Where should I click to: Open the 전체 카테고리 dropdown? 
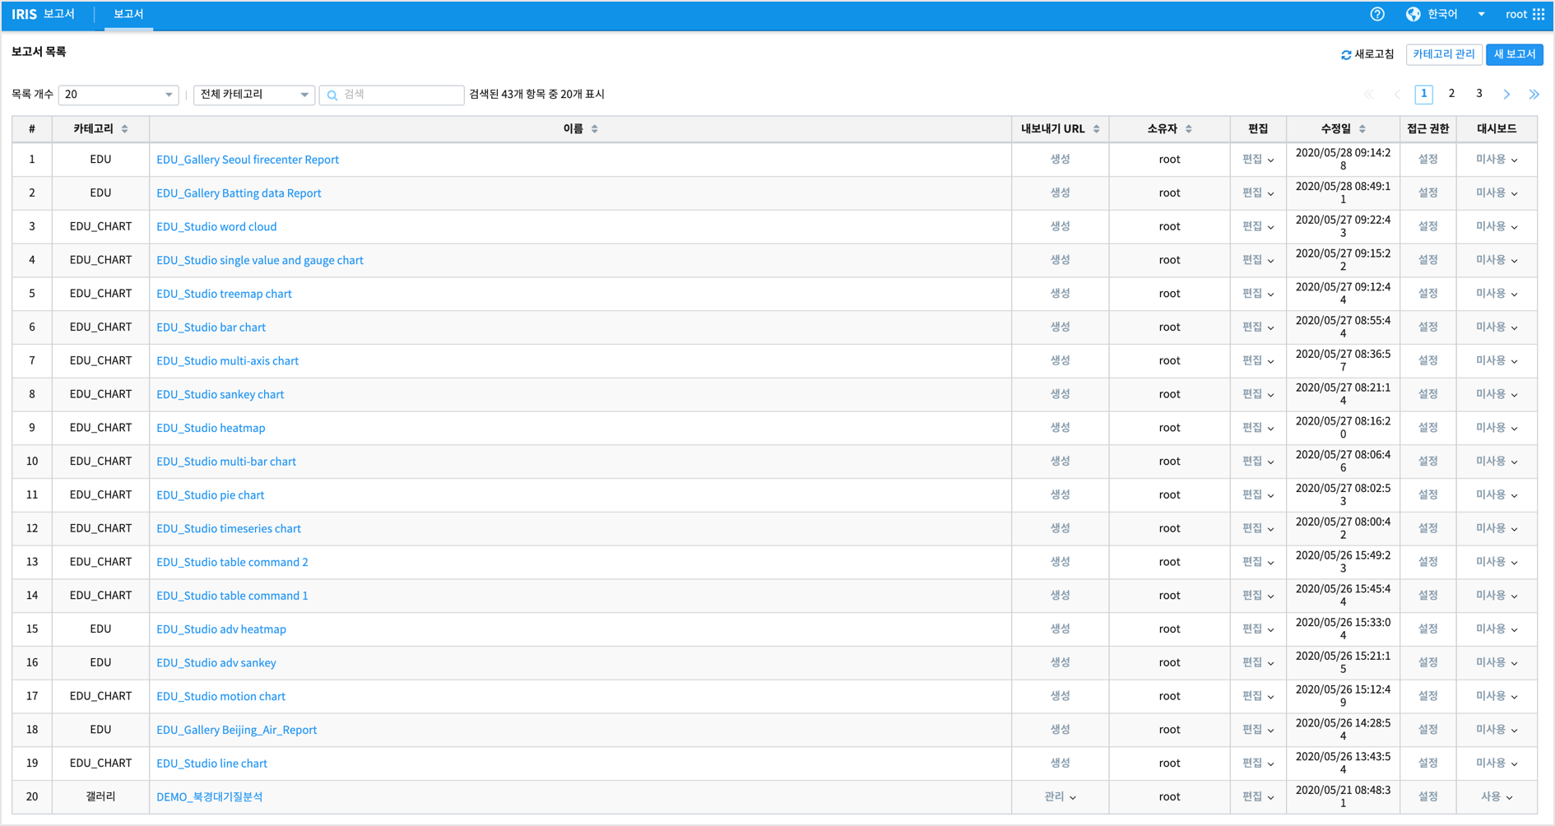click(x=254, y=95)
